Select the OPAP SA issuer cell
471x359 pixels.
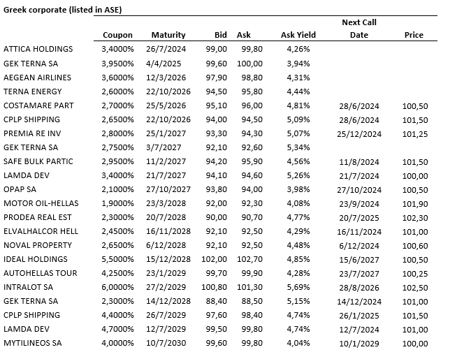21,189
